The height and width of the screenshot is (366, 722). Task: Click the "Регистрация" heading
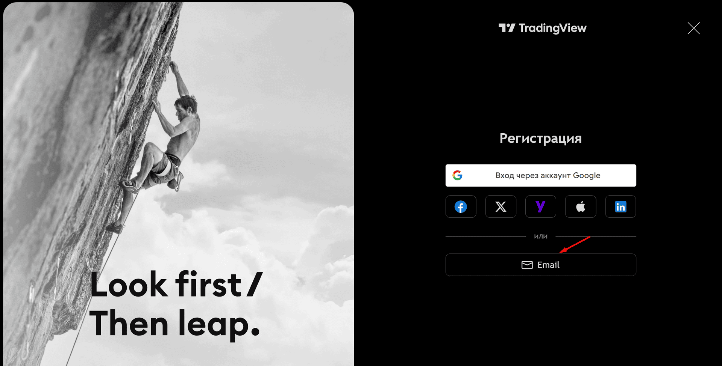click(x=540, y=139)
